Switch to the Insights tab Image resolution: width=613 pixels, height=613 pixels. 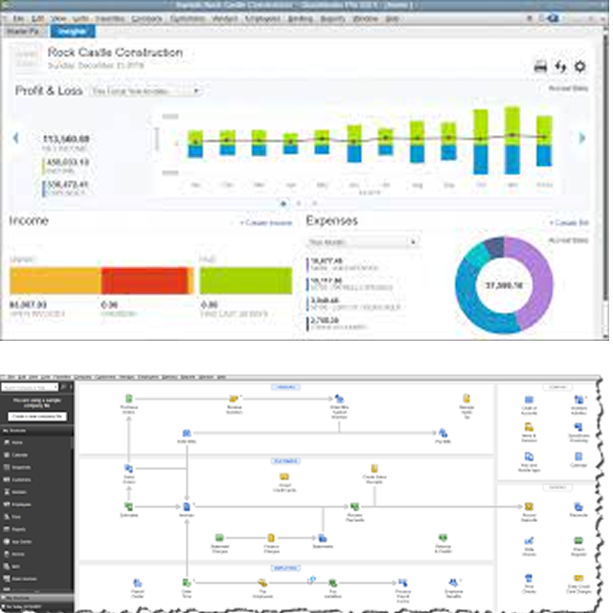(x=66, y=31)
